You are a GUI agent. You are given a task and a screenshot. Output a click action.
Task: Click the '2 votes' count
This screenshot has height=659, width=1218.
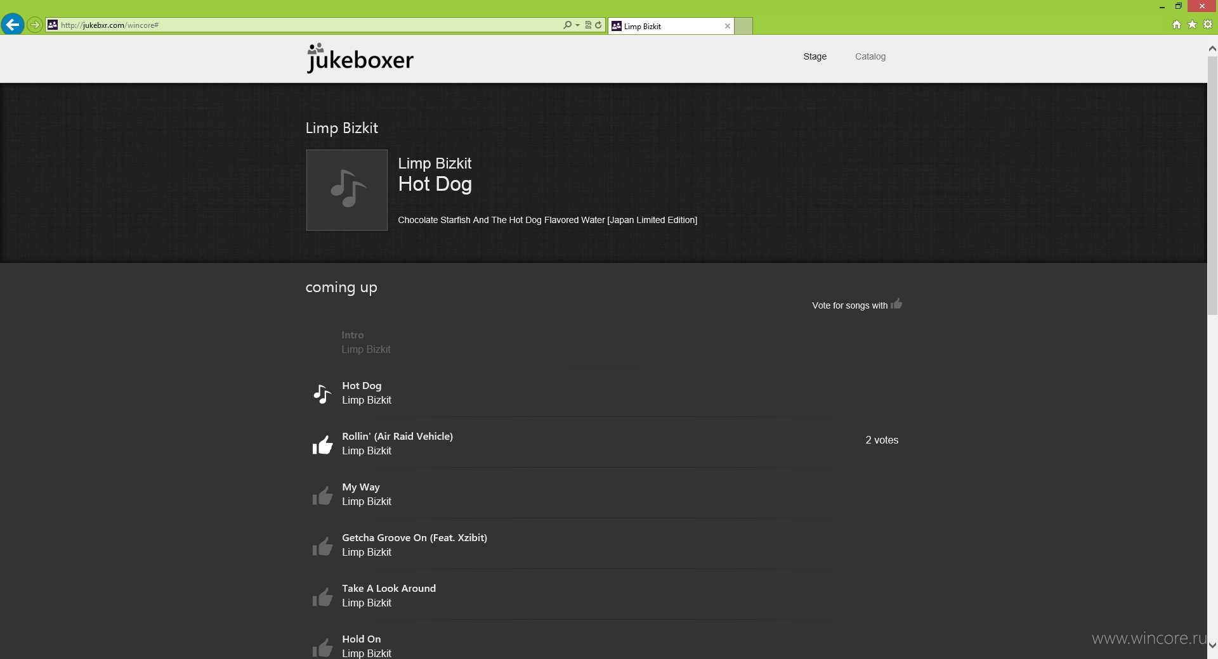point(882,440)
